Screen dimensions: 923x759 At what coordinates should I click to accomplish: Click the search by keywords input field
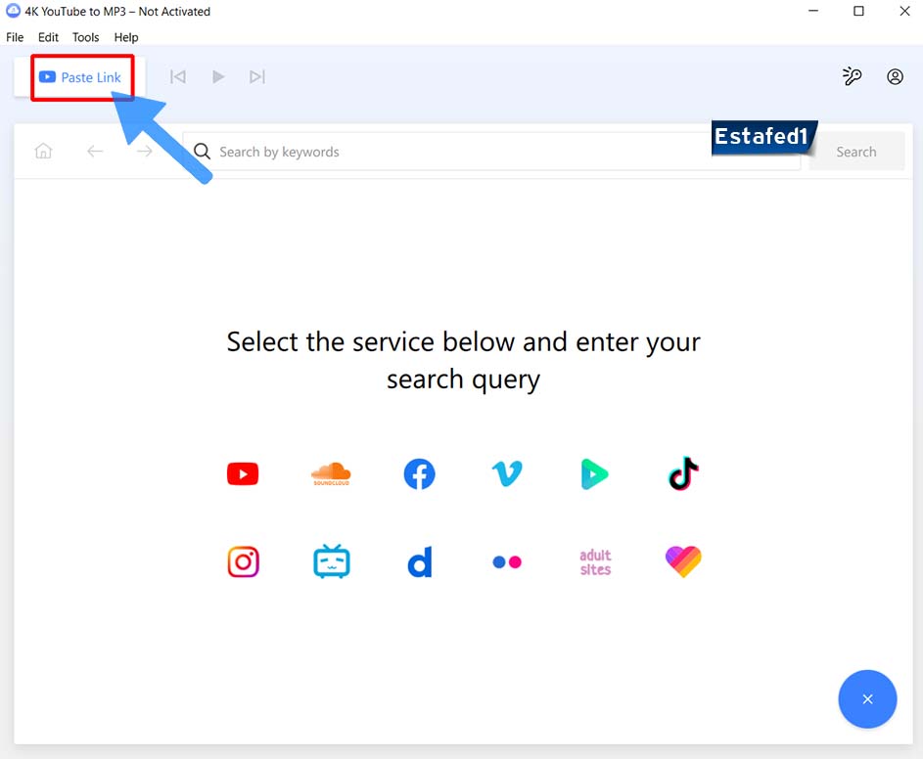tap(440, 152)
